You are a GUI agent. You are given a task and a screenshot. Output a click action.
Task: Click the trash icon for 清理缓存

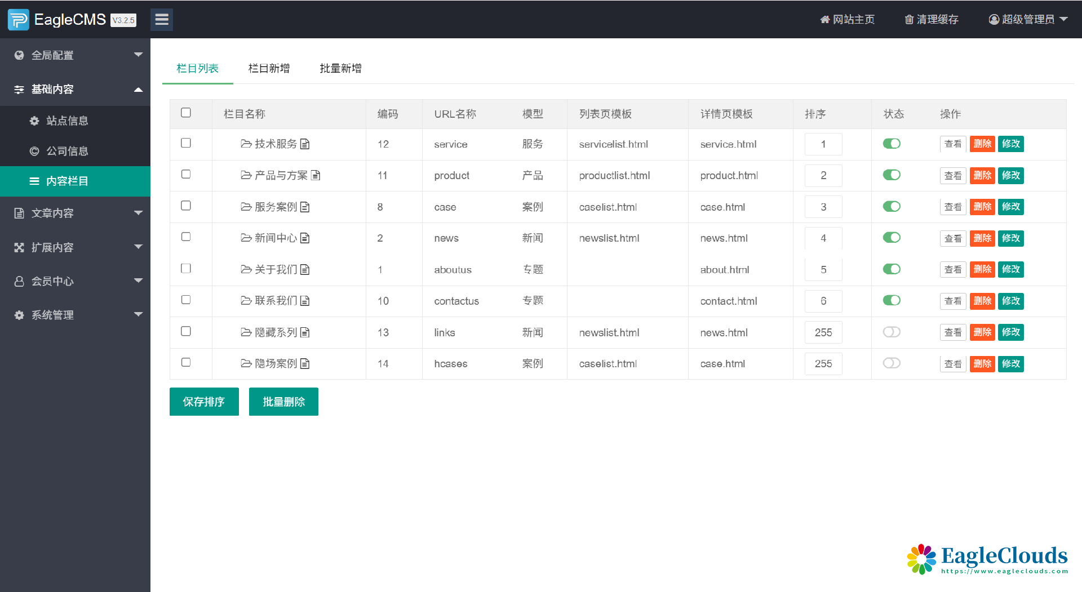[909, 20]
